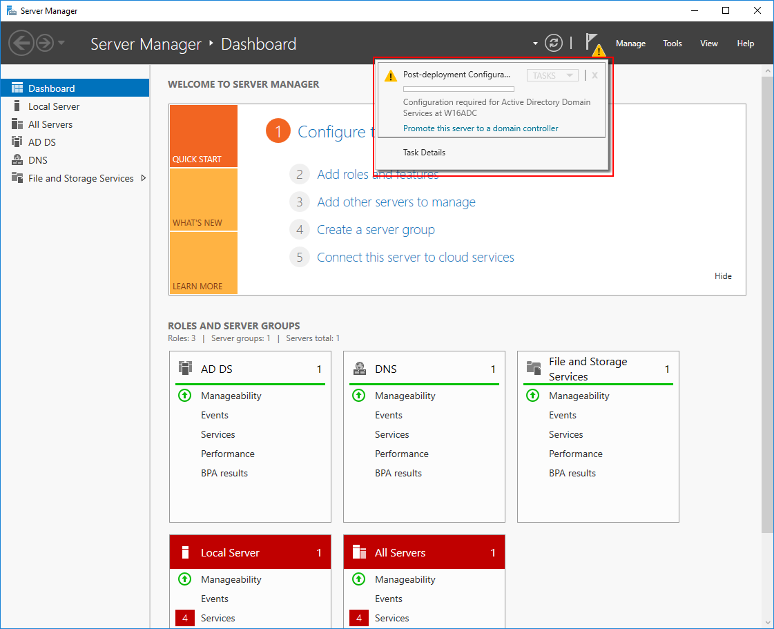Image resolution: width=774 pixels, height=629 pixels.
Task: Click the warning icon in the notification popup
Action: [x=391, y=76]
